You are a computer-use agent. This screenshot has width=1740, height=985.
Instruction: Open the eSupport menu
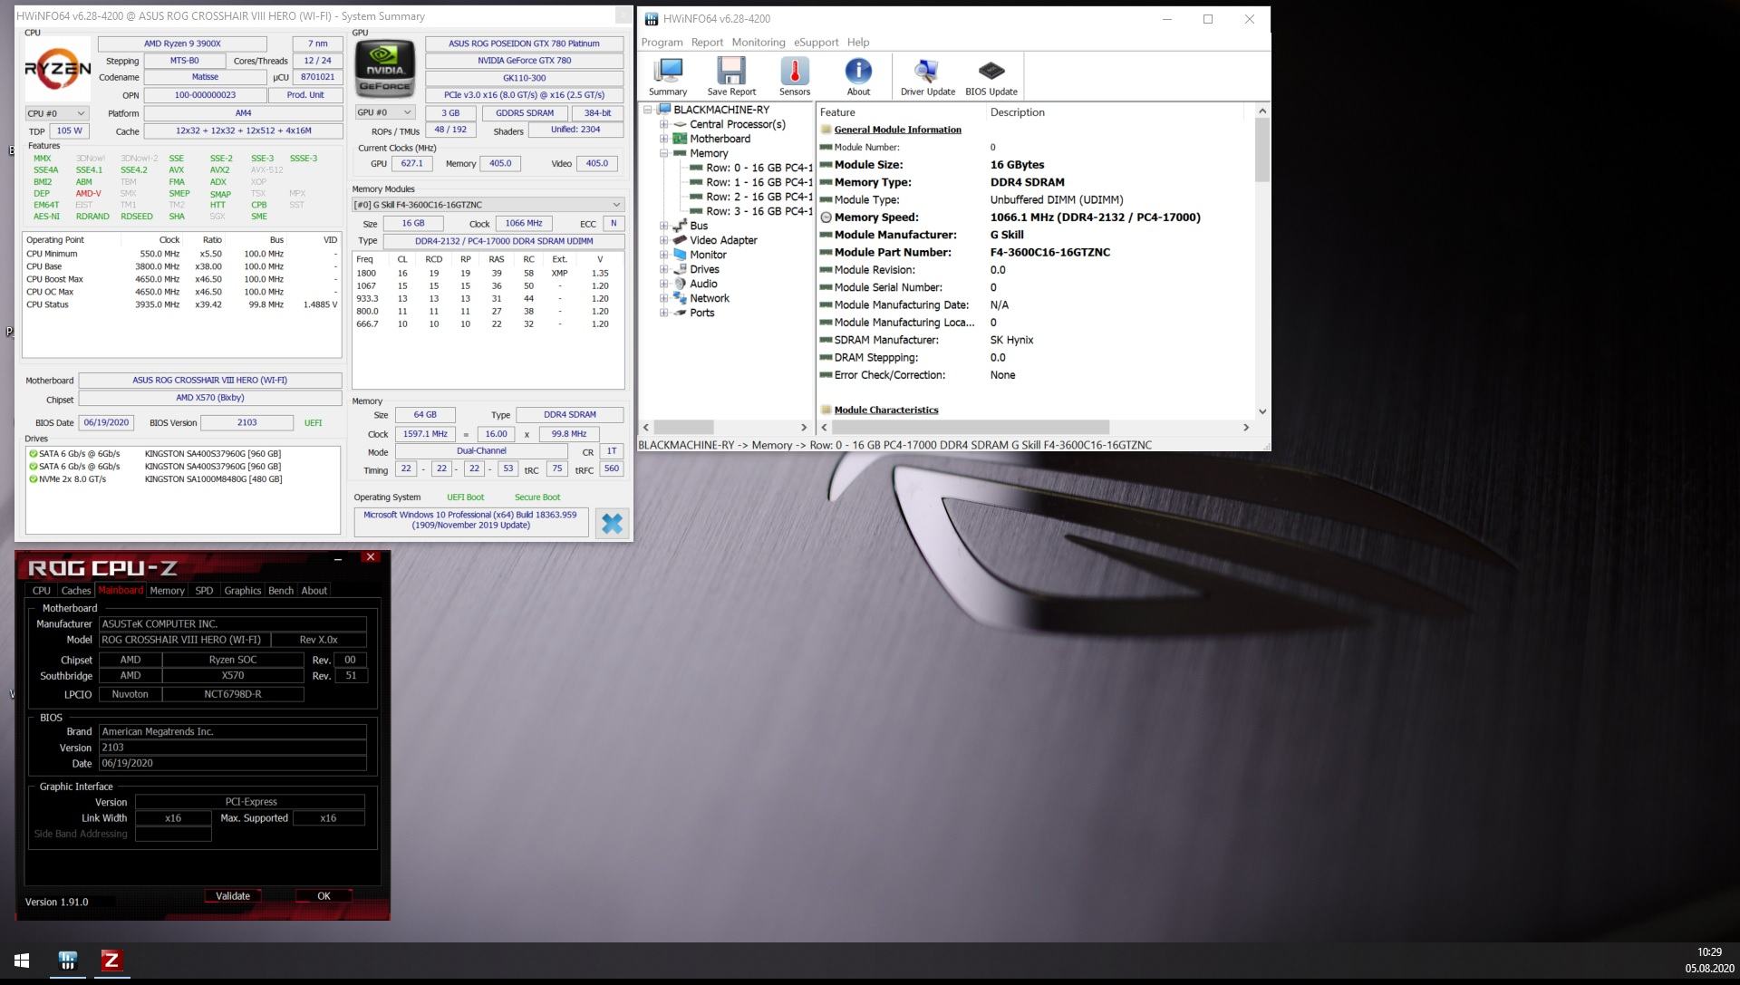point(816,43)
